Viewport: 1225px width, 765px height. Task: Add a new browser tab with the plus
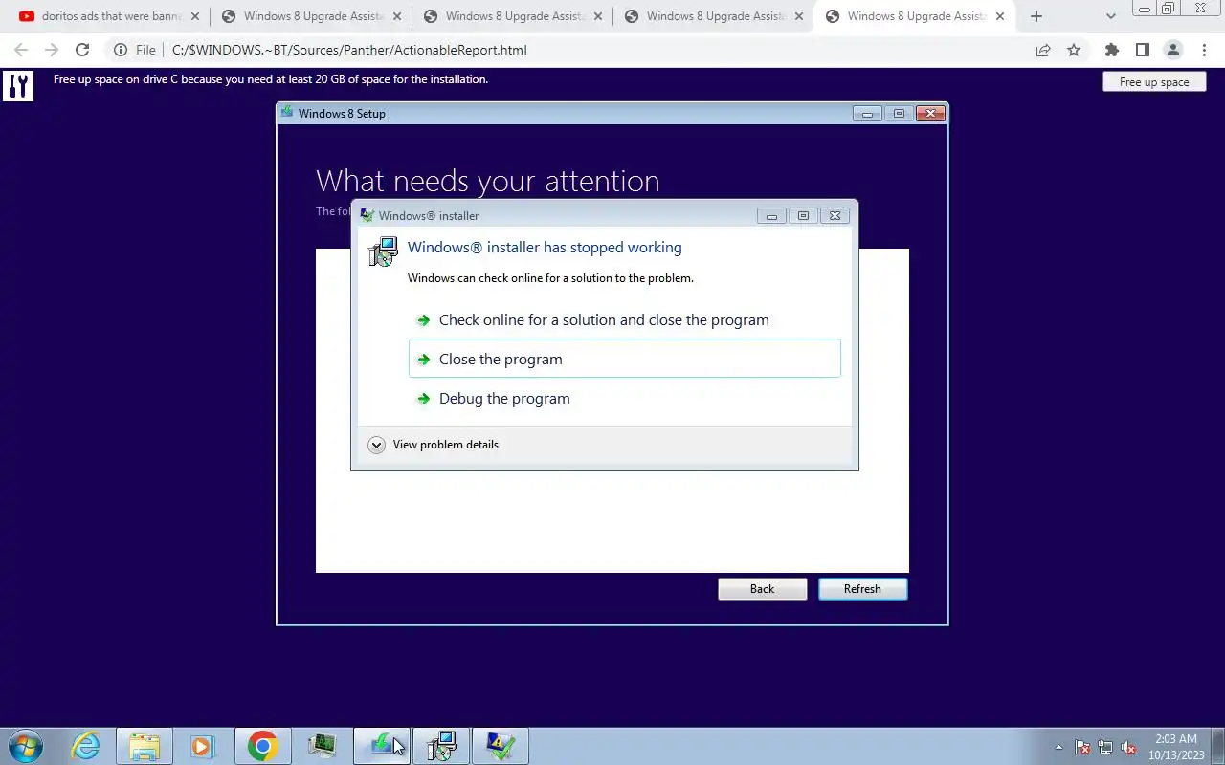pos(1036,16)
